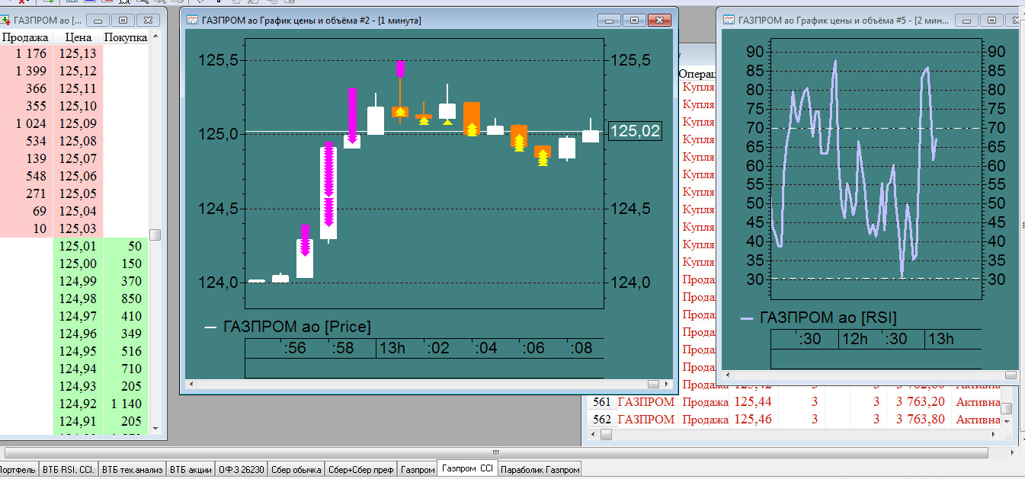Click the :58 time label on chart #2
The image size is (1025, 479).
click(x=342, y=349)
